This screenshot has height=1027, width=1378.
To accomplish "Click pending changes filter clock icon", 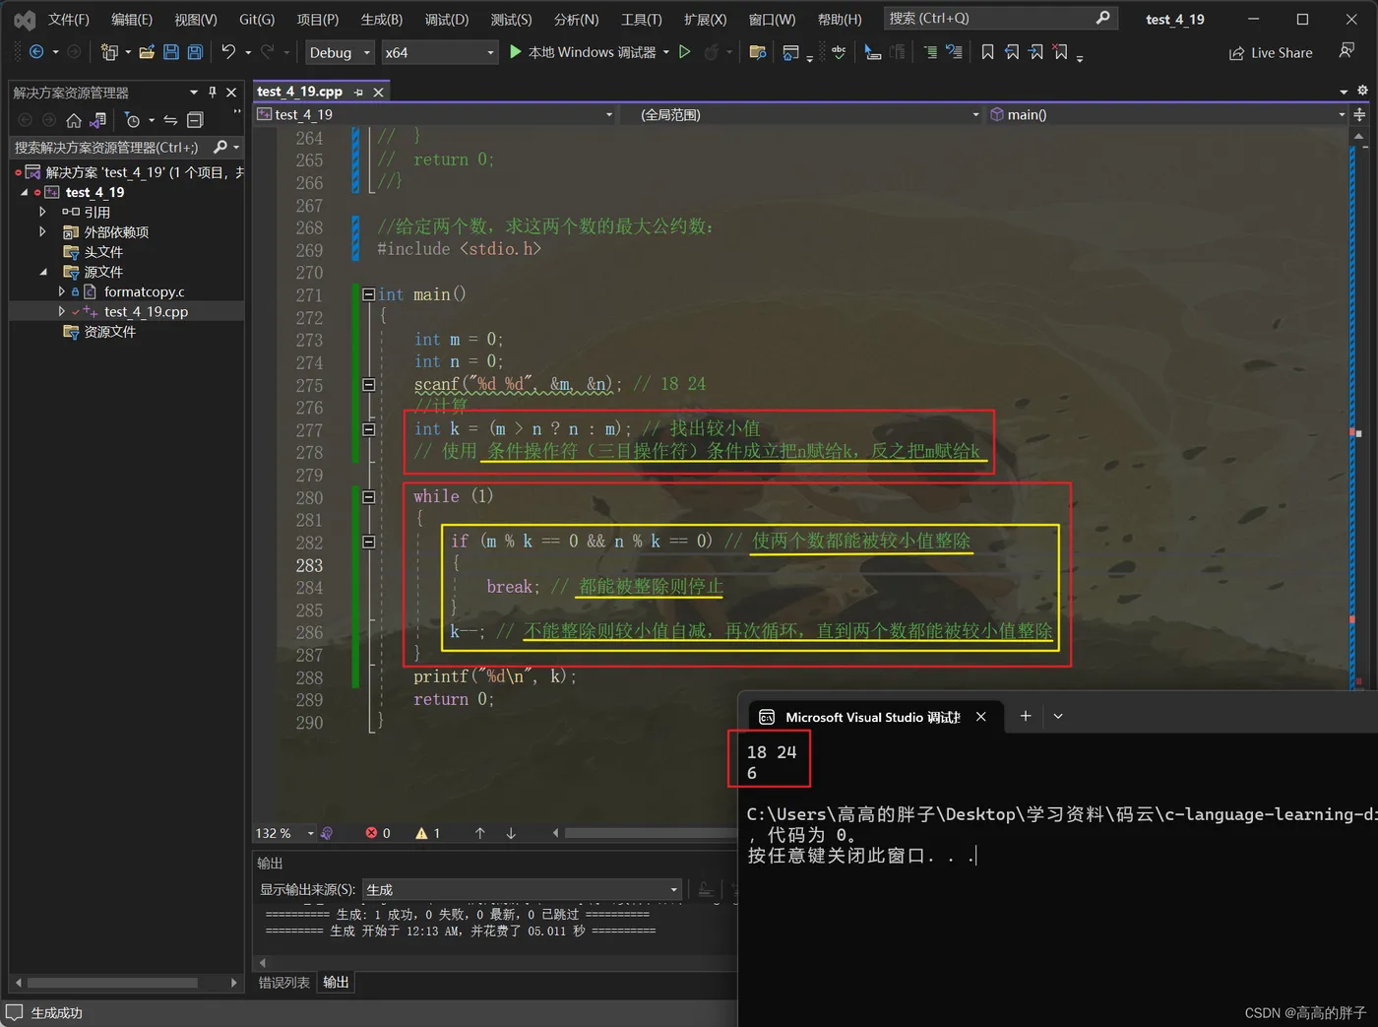I will [x=133, y=120].
